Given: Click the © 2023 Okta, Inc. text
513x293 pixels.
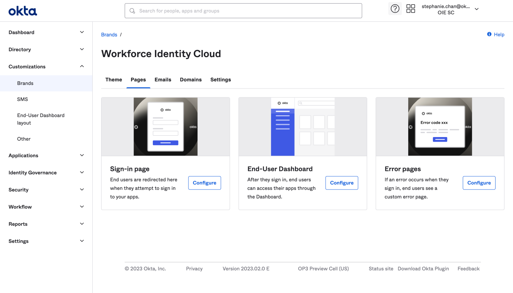Looking at the screenshot, I should coord(145,269).
